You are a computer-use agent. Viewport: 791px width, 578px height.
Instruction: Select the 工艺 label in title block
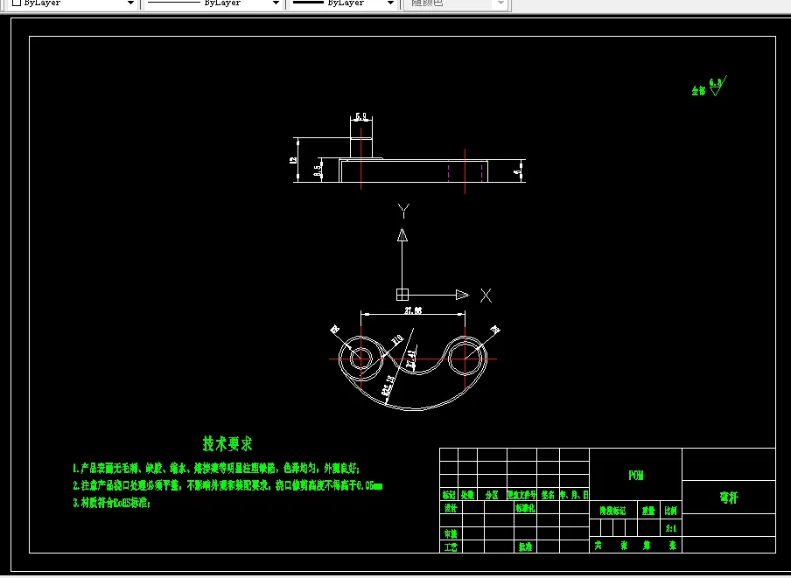(451, 547)
